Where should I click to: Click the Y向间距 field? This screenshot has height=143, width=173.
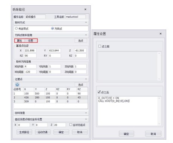55,72
